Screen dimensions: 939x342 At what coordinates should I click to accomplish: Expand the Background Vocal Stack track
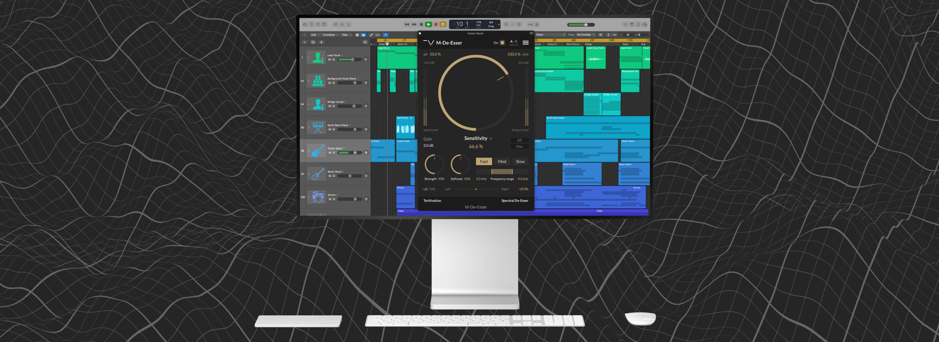pos(308,81)
